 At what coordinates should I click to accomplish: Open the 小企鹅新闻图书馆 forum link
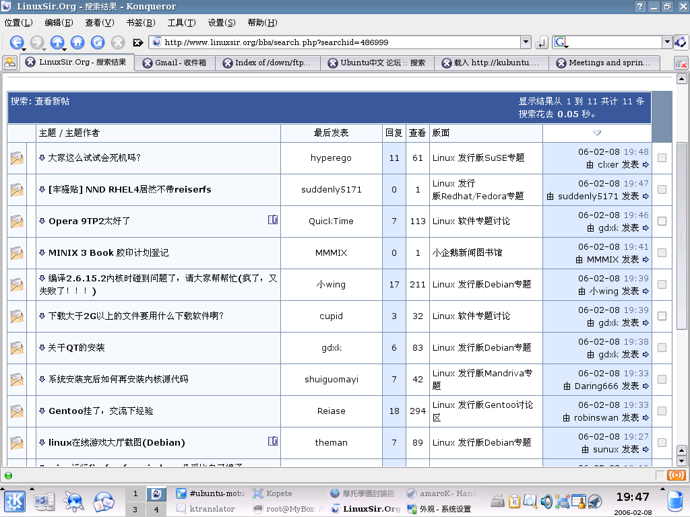tap(468, 253)
